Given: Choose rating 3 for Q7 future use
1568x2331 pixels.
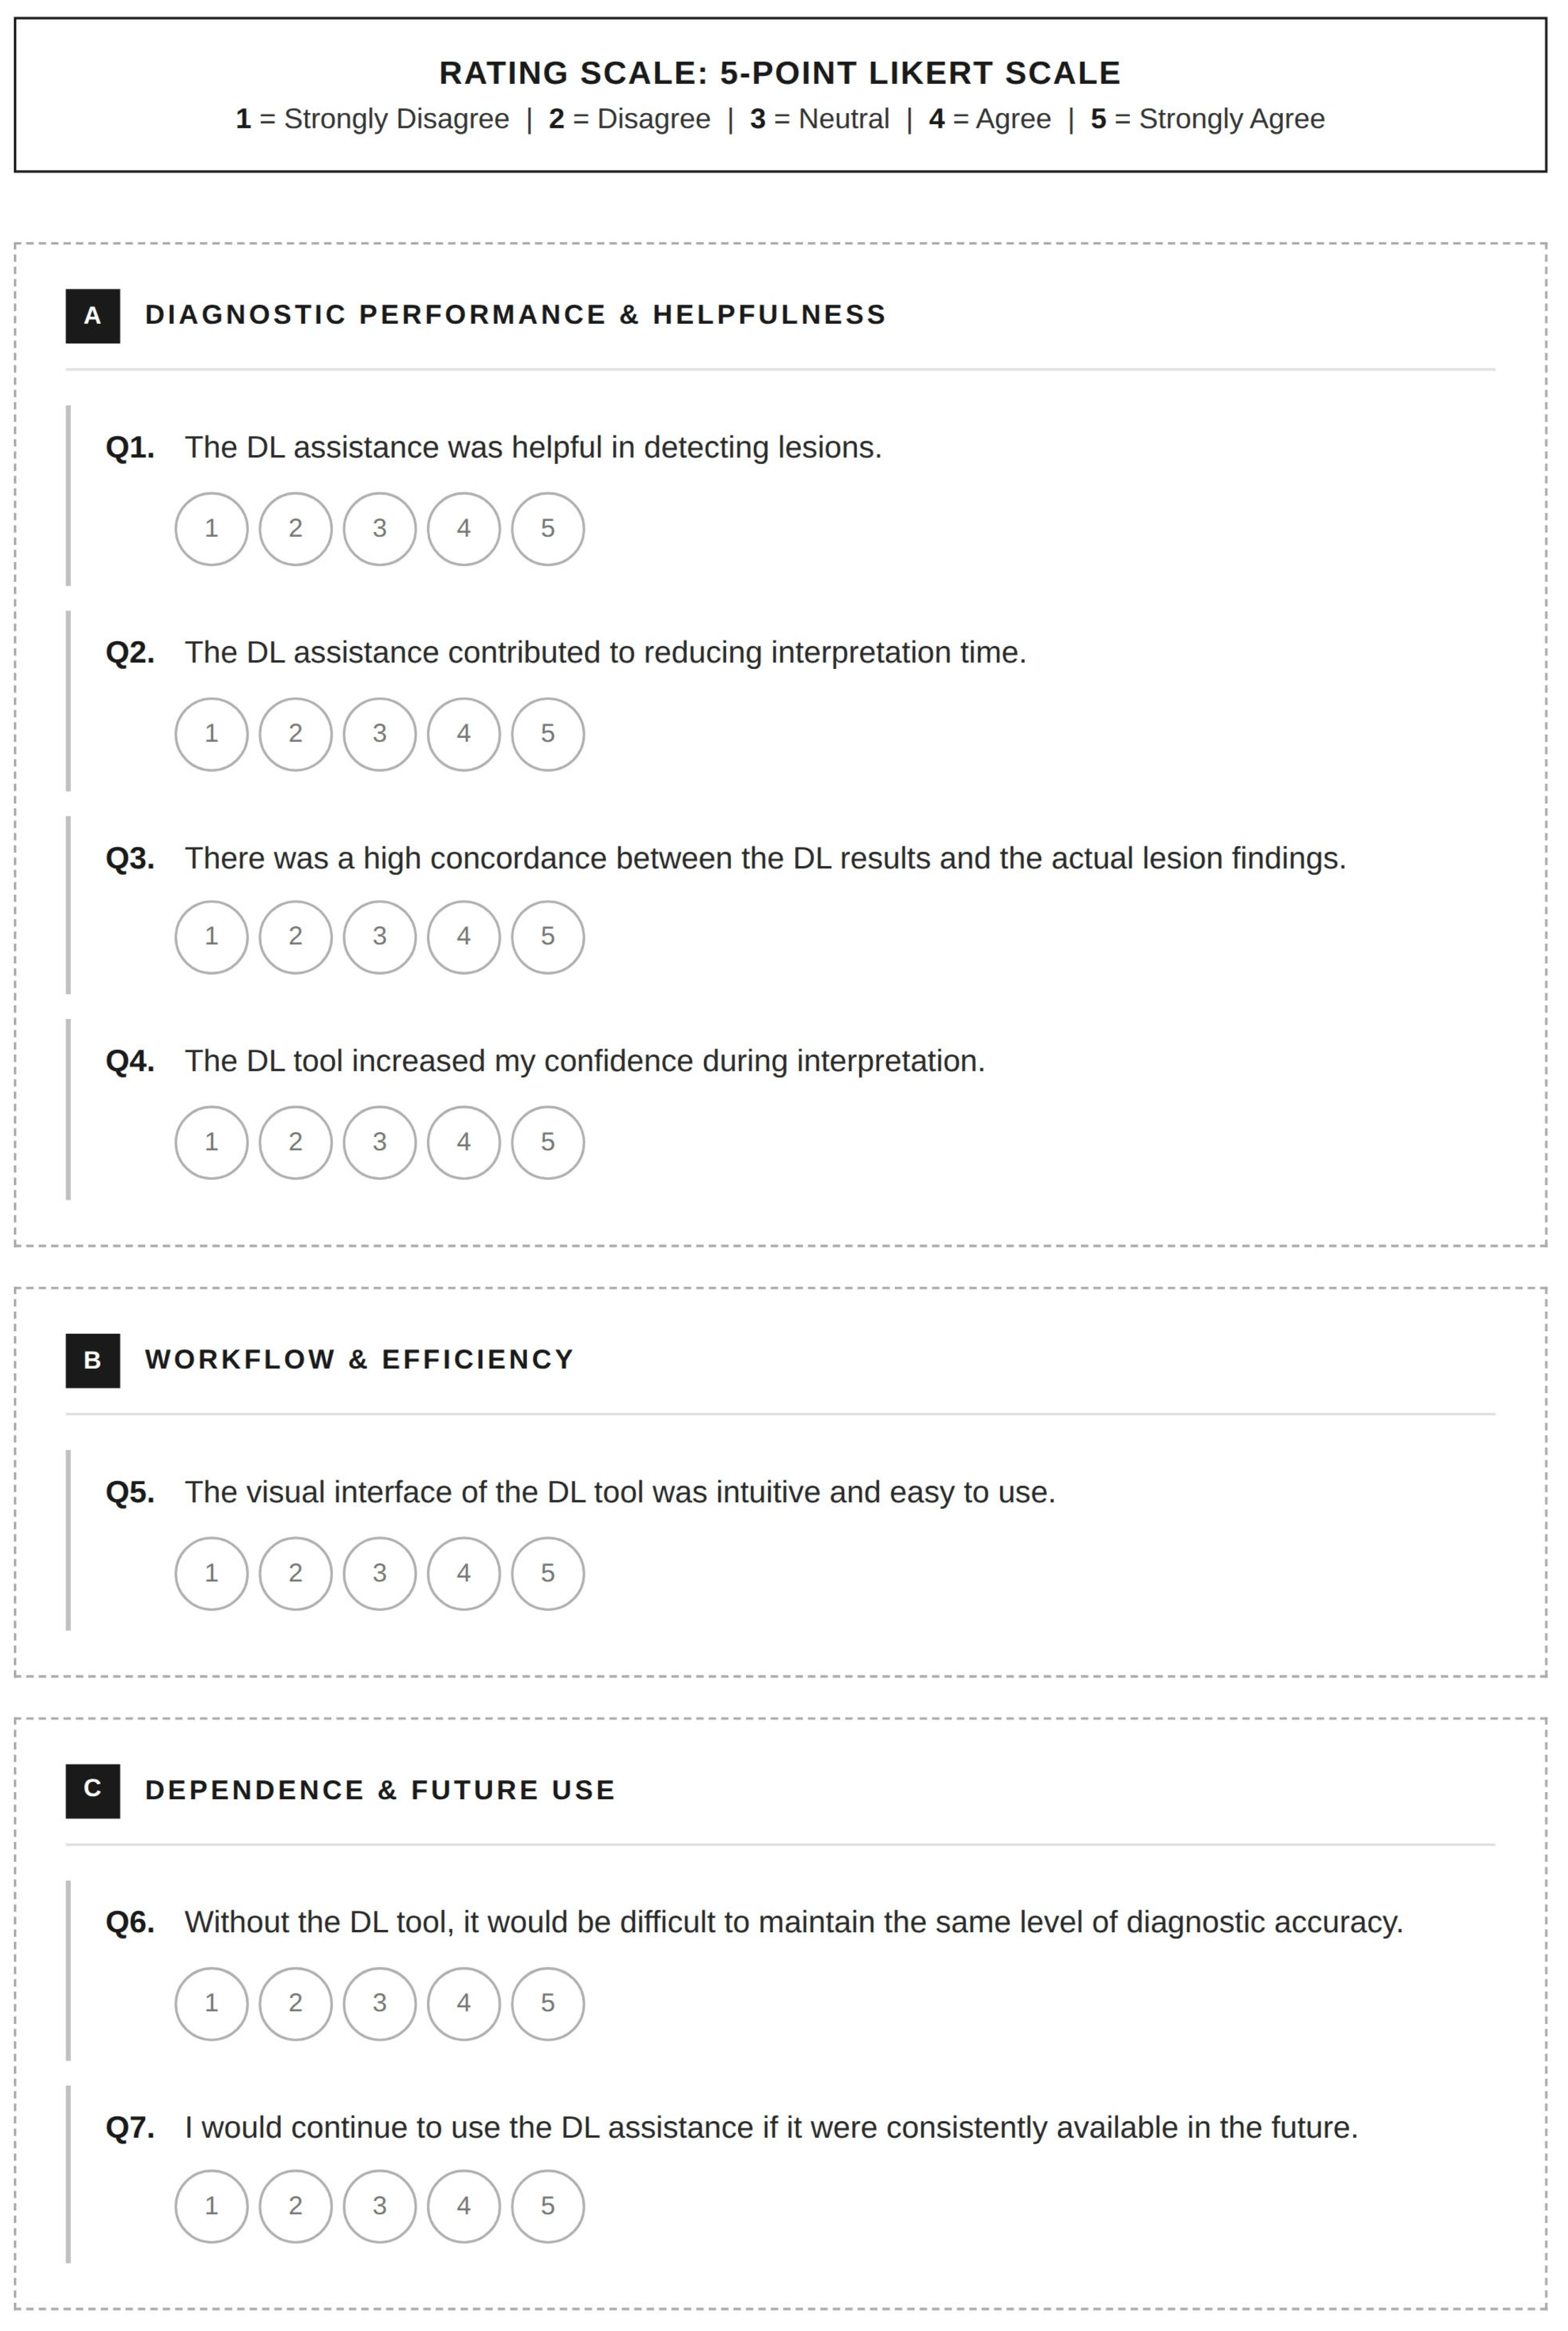Looking at the screenshot, I should tap(380, 2206).
